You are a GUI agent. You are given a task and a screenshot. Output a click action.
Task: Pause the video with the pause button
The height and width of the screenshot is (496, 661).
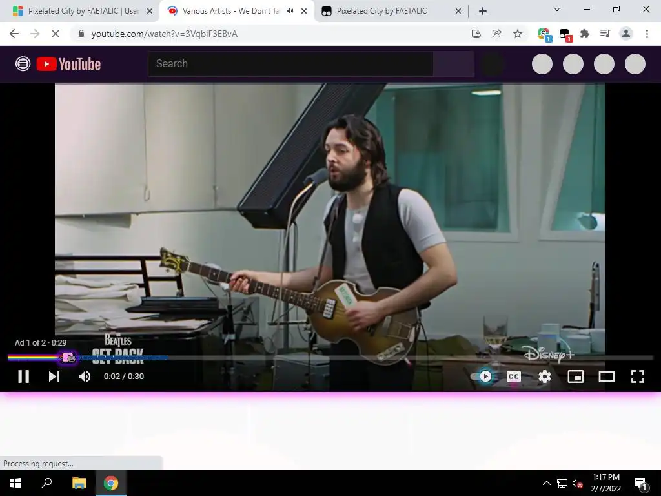[x=24, y=377]
